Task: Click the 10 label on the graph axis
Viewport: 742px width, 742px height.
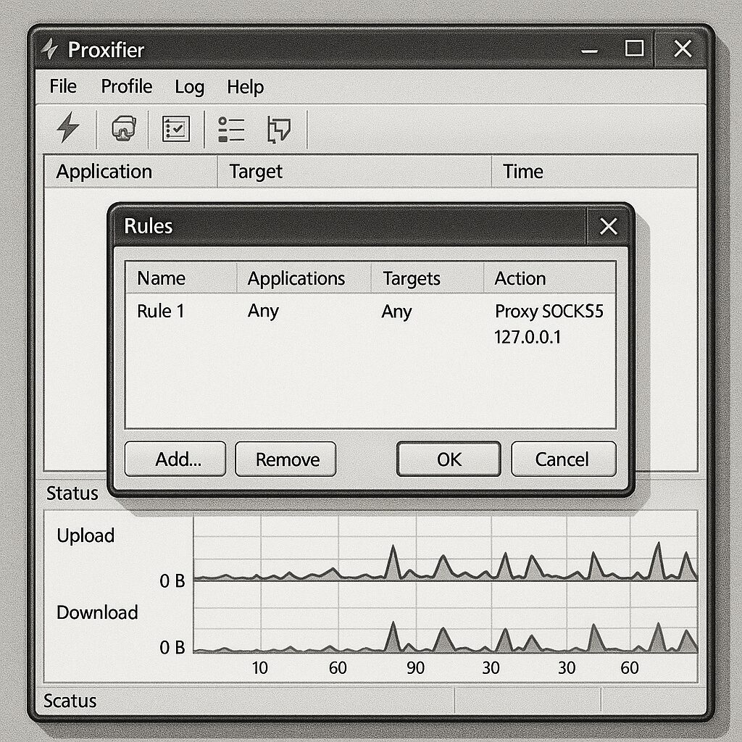Action: pos(260,667)
